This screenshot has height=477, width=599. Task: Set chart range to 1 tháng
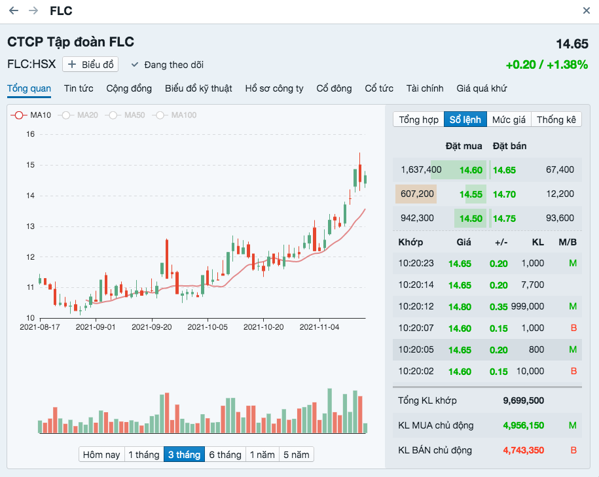(x=143, y=455)
